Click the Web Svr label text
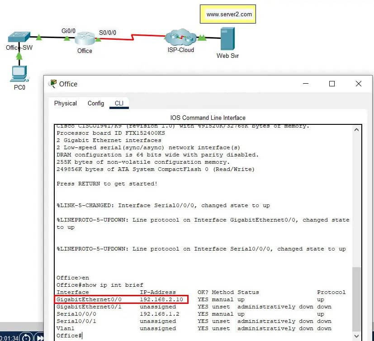Screen dimensions: 374x341 tap(227, 56)
